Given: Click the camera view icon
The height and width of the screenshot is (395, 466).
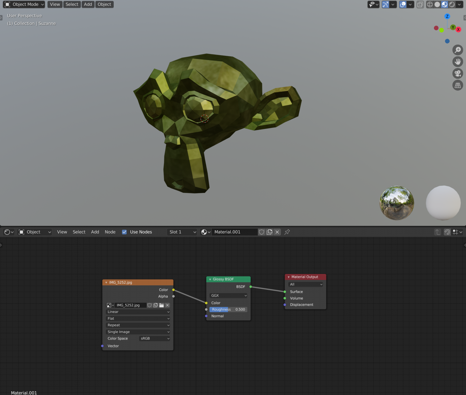Looking at the screenshot, I should tap(458, 73).
